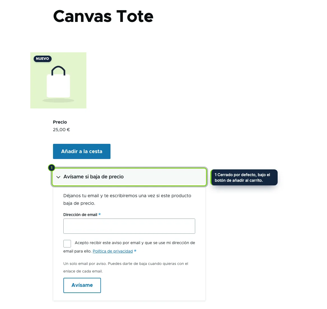Screen dimensions: 327x309
Task: Click the chevron icon beside Avísame header
Action: 58,177
